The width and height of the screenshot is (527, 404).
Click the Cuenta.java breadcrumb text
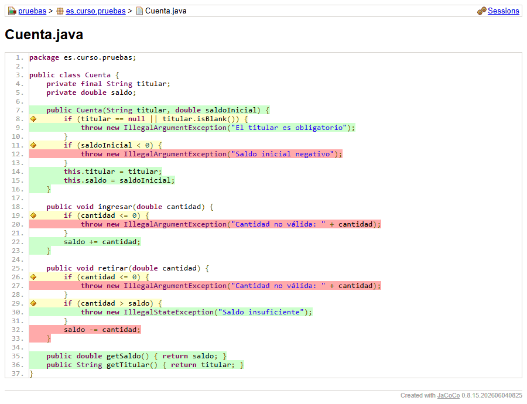point(166,11)
